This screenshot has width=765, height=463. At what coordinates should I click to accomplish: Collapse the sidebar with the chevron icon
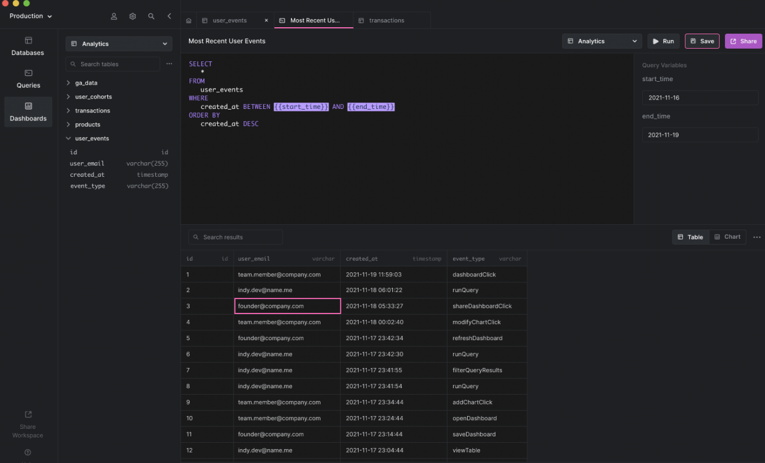(x=169, y=16)
